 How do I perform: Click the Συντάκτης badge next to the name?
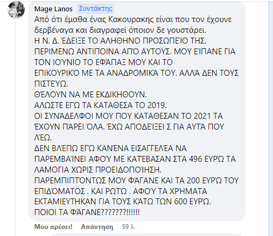click(x=95, y=9)
